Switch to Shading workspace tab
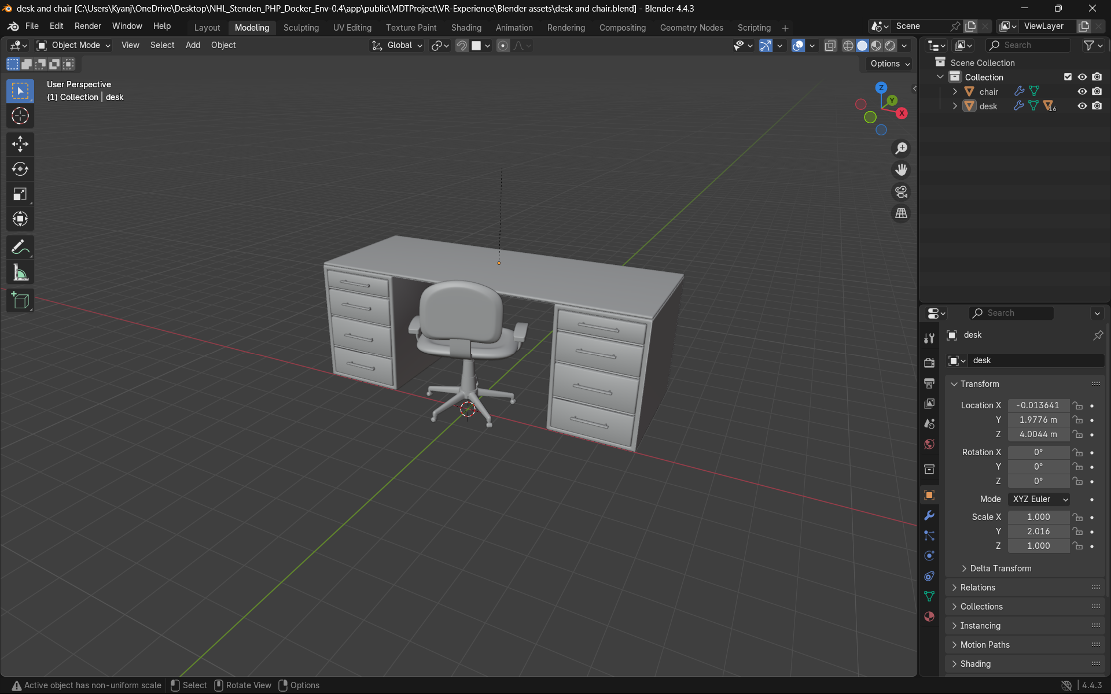 pyautogui.click(x=466, y=28)
